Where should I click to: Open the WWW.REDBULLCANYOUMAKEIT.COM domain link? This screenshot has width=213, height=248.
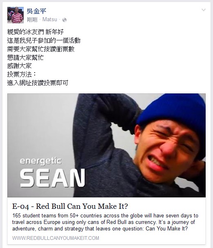pos(55,238)
